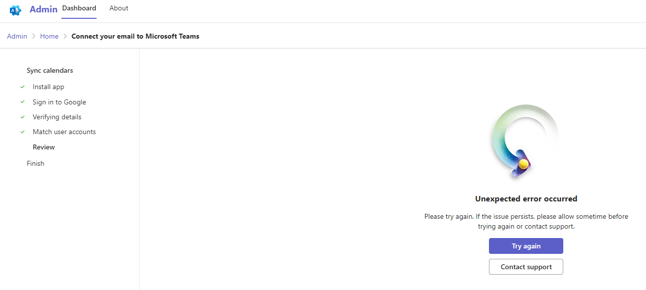Navigate to Home breadcrumb link
The width and height of the screenshot is (646, 290).
[x=49, y=36]
